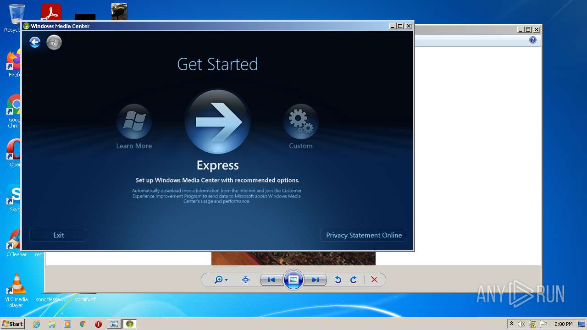
Task: Open Photo Viewer help question mark
Action: [x=533, y=40]
